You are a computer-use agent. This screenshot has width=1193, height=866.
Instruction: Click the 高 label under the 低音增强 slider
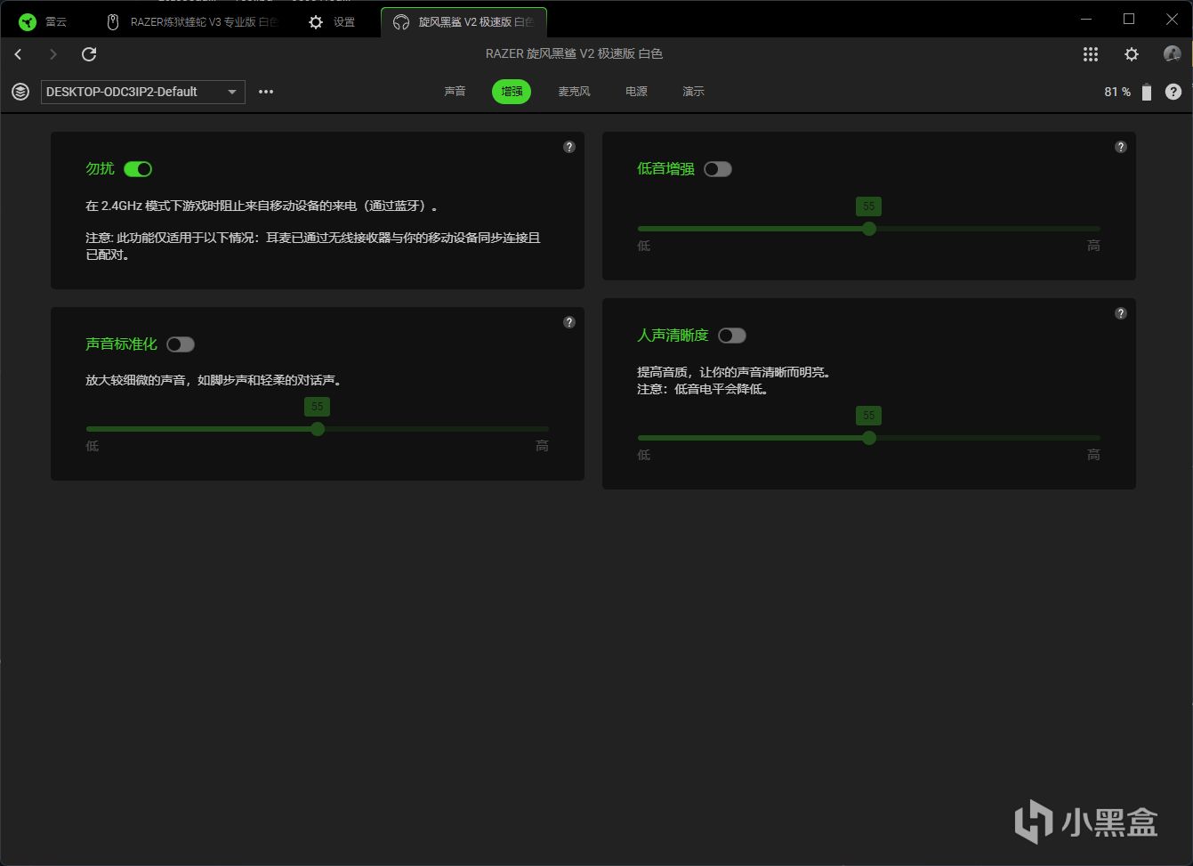pos(1094,246)
